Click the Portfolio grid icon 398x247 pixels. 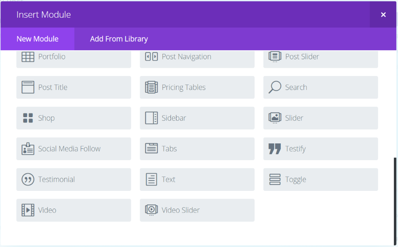28,57
